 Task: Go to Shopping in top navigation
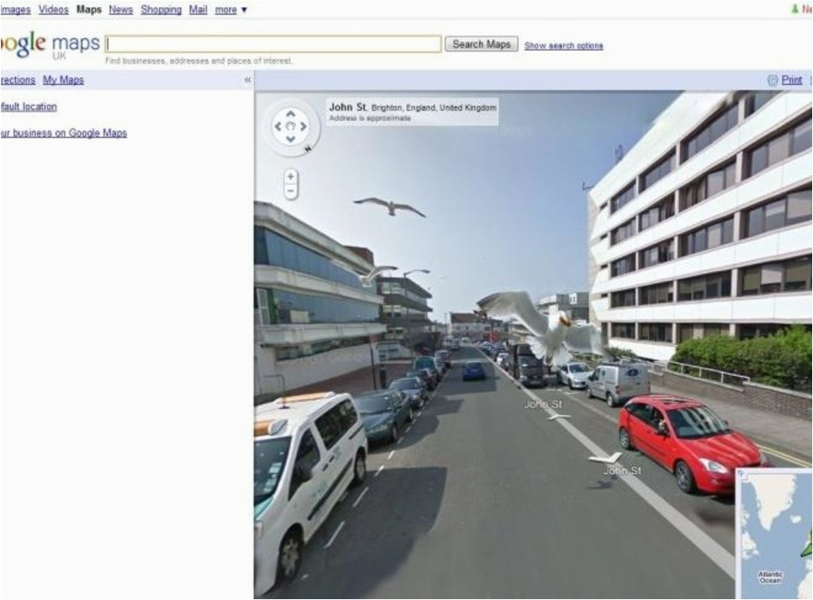pyautogui.click(x=162, y=10)
